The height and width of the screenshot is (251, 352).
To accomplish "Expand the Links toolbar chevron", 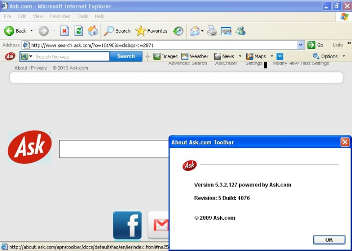I will (349, 43).
